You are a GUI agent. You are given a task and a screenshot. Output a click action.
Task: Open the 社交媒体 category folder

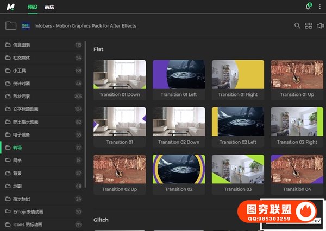[x=22, y=57]
